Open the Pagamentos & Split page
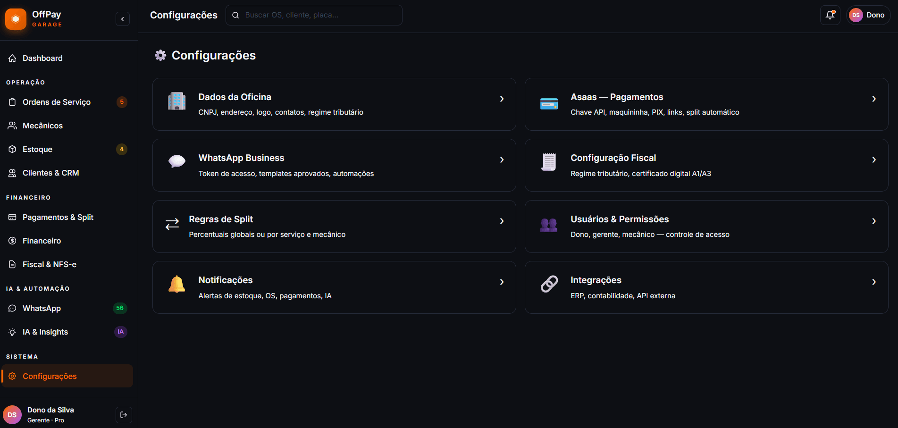The height and width of the screenshot is (428, 898). tap(58, 217)
